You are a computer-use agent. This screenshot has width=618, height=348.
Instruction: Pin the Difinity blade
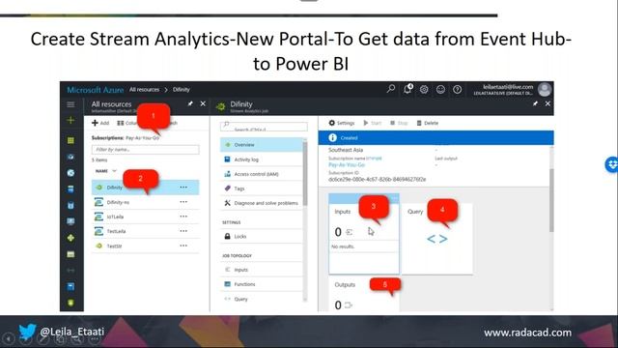(x=535, y=103)
